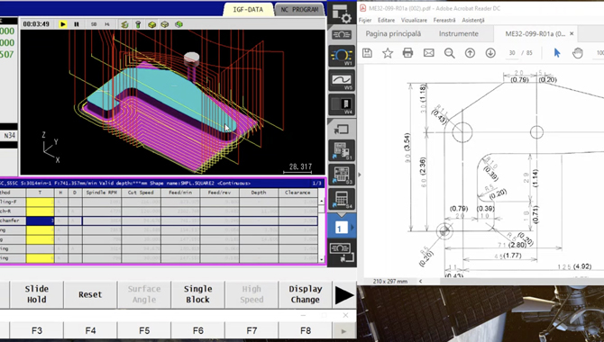The height and width of the screenshot is (342, 604).
Task: Activate the Acrobat selection arrow tool
Action: pyautogui.click(x=557, y=53)
